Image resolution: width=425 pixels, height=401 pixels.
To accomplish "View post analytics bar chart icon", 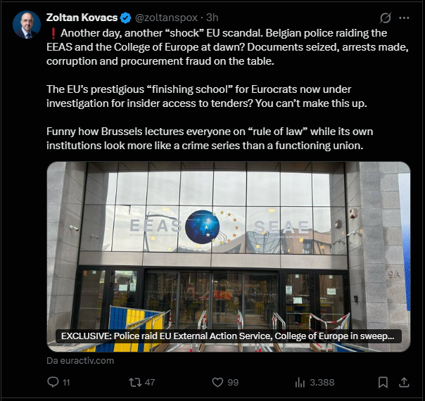I will [x=300, y=382].
